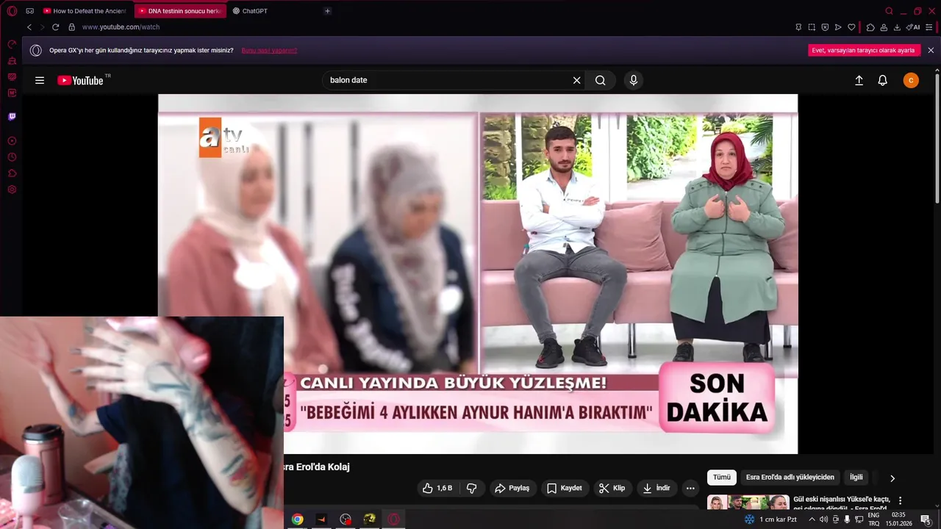Screen dimensions: 941x529
Task: Open YouTube notifications bell
Action: tap(883, 81)
